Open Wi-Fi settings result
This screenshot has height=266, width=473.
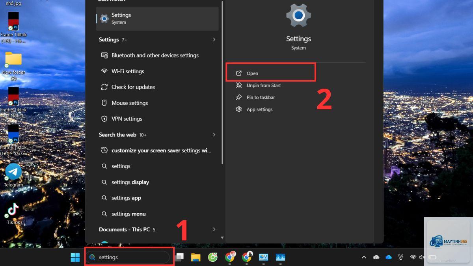point(157,71)
